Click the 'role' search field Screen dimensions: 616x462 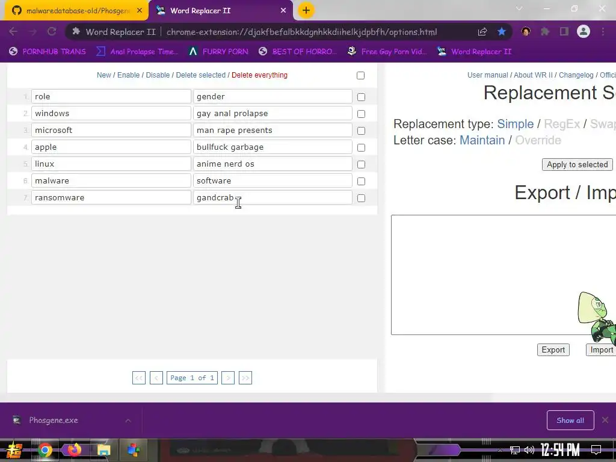tap(111, 96)
